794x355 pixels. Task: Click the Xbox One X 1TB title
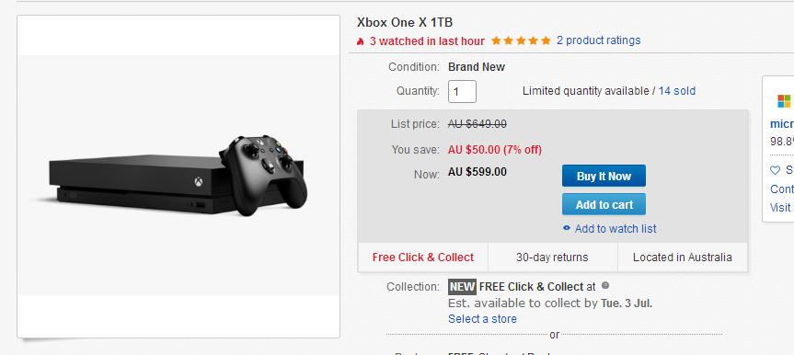coord(405,23)
